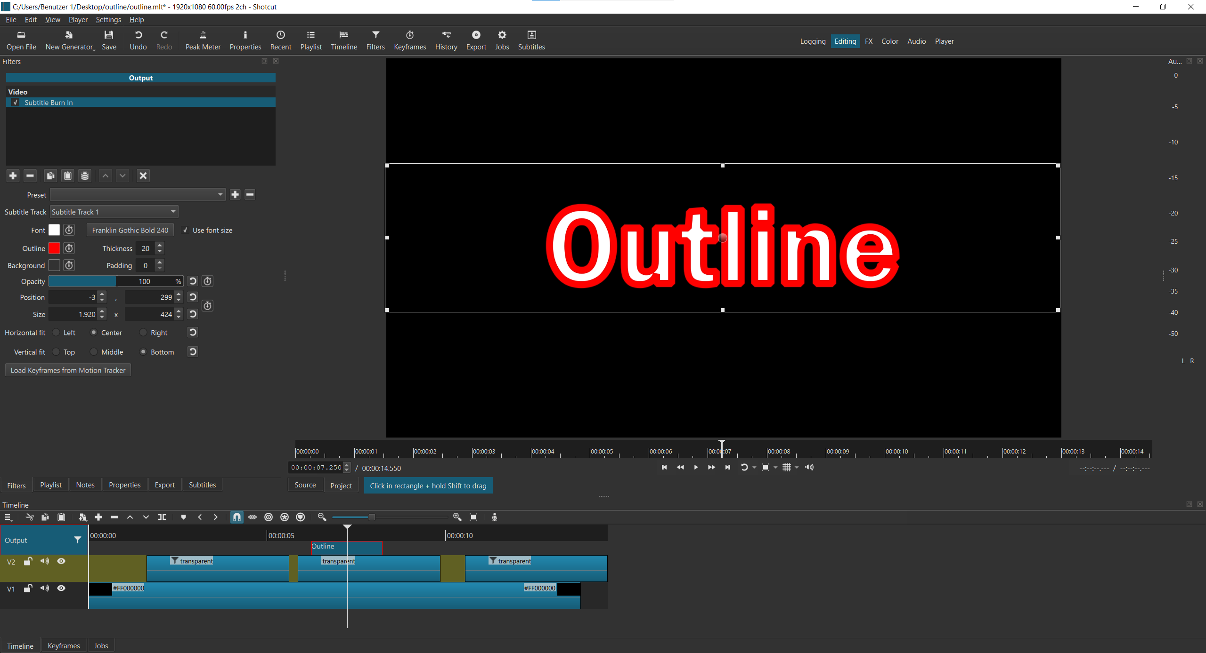This screenshot has height=653, width=1206.
Task: Switch to the Notes tab
Action: pos(85,485)
